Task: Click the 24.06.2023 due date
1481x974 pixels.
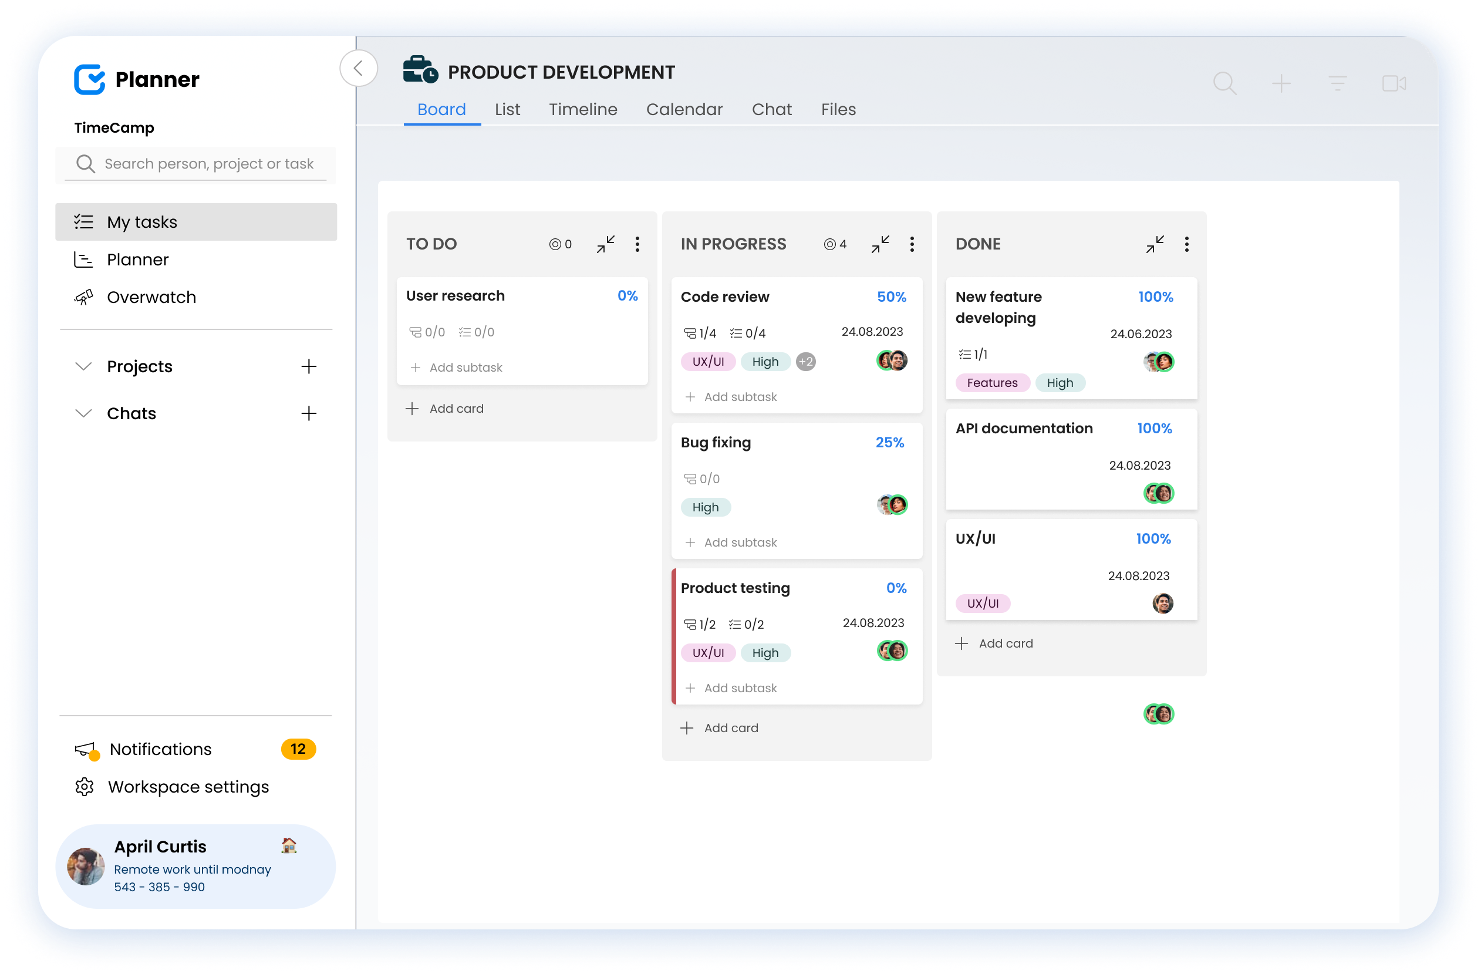Action: pyautogui.click(x=1141, y=333)
